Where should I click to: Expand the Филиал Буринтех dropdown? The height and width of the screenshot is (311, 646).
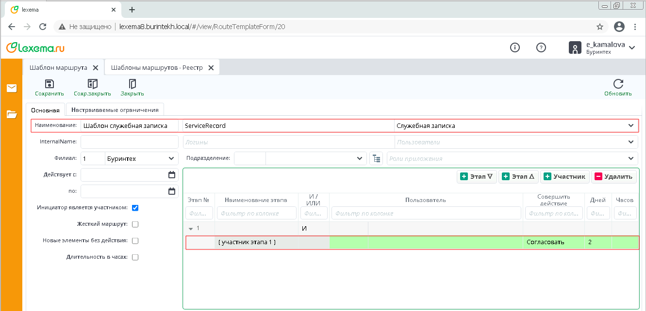tap(171, 158)
